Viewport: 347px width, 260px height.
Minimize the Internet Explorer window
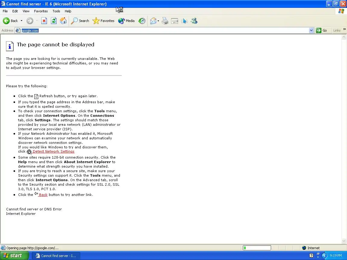[x=329, y=4]
